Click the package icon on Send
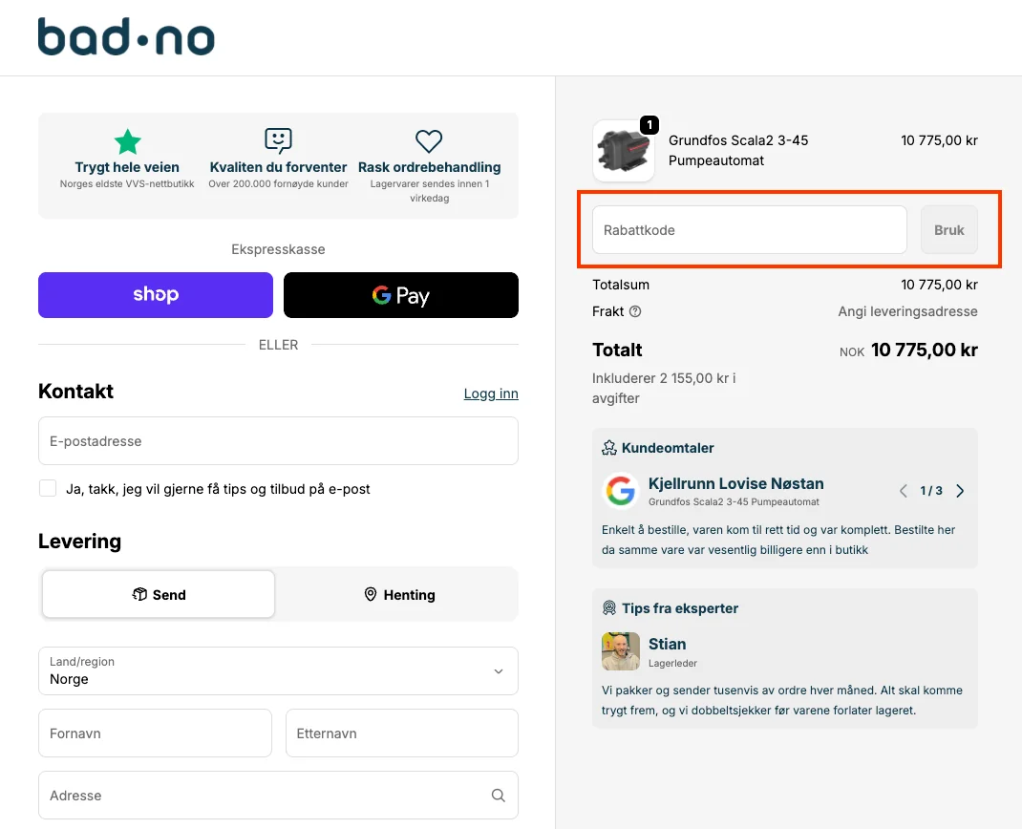 [139, 594]
